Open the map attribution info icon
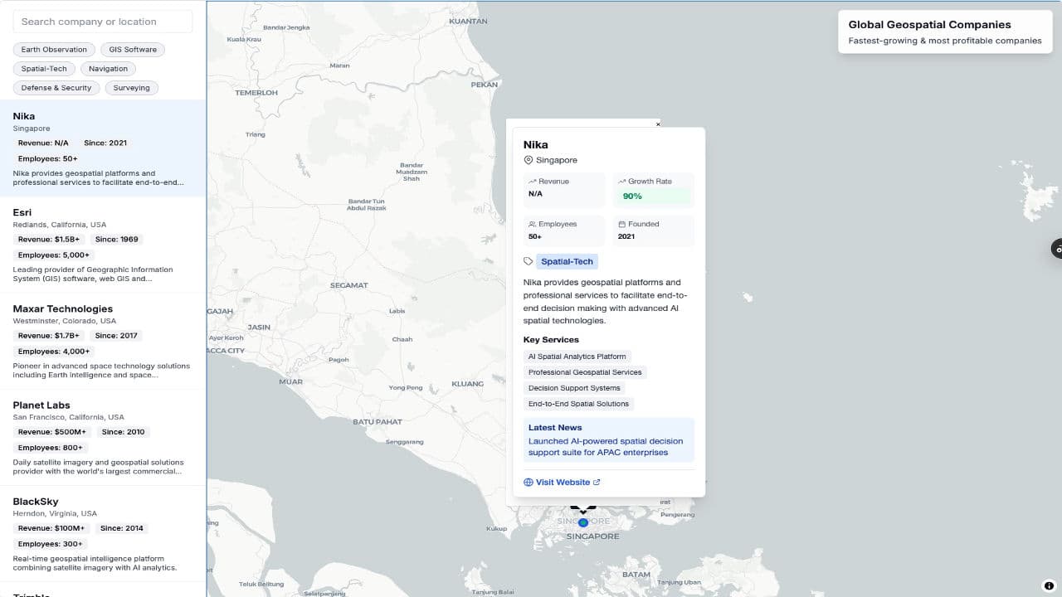Viewport: 1062px width, 597px height. click(x=1049, y=585)
